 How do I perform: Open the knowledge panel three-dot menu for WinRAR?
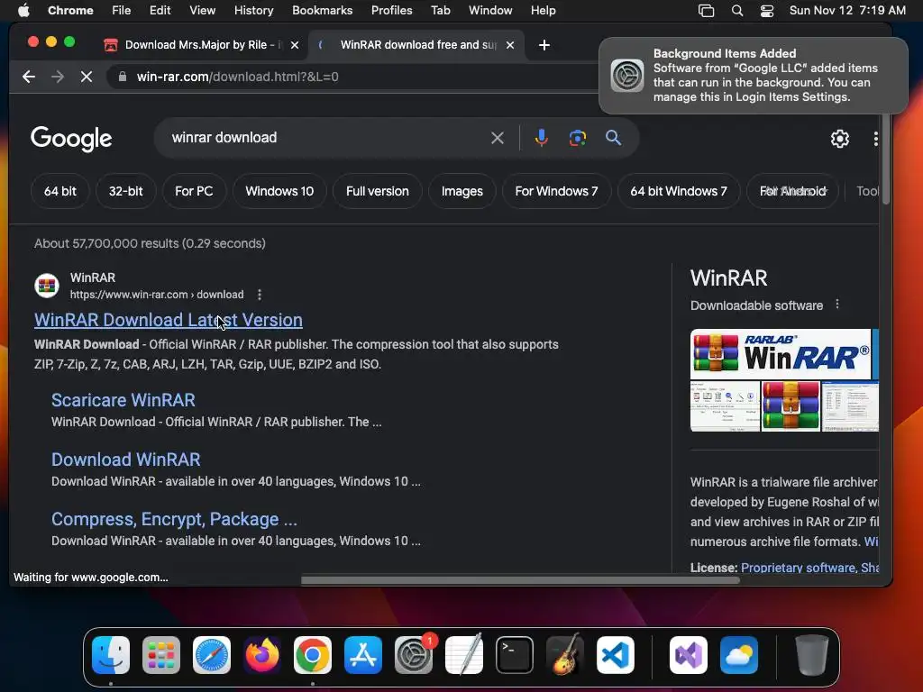click(x=837, y=305)
